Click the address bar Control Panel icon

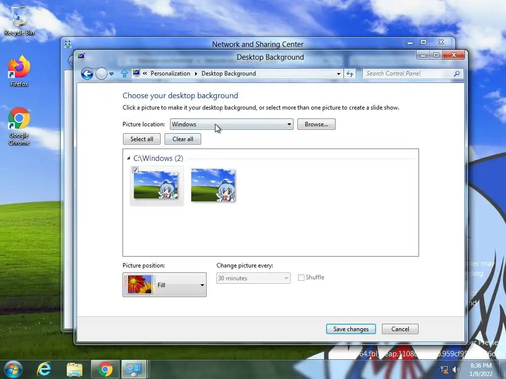(x=136, y=73)
